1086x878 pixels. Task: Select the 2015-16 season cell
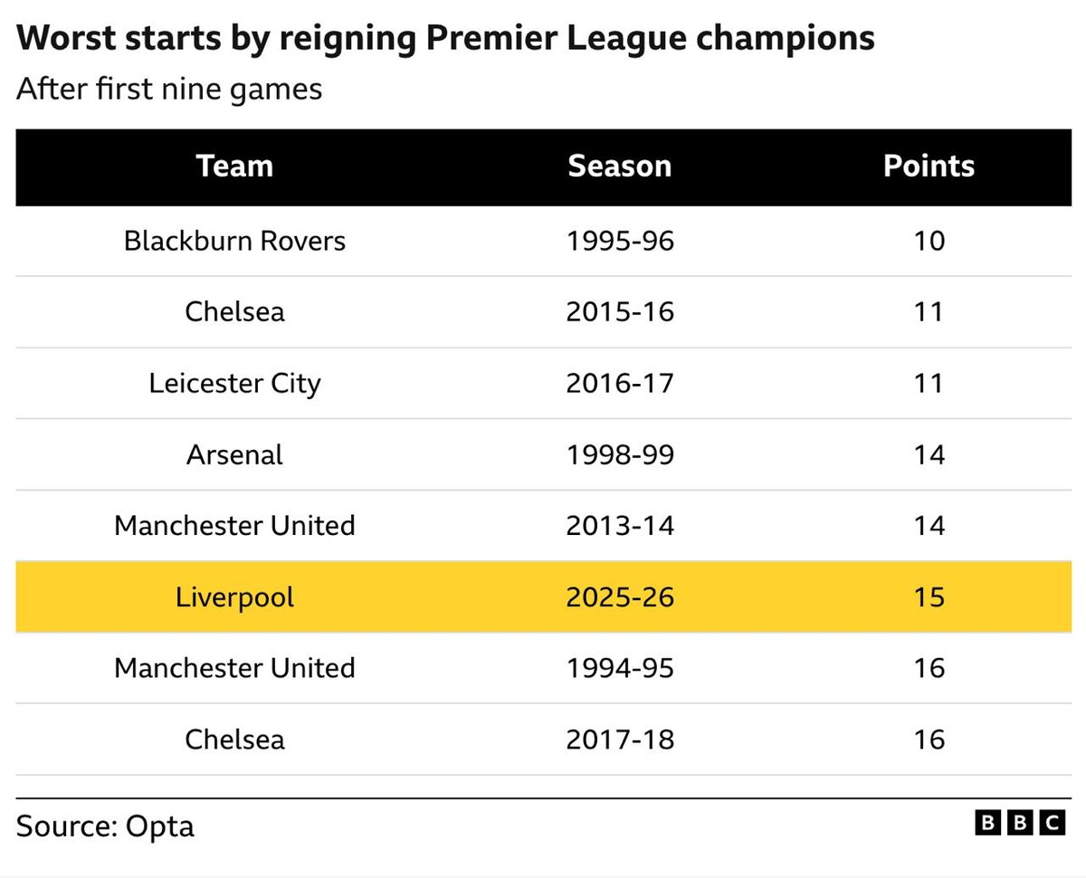pyautogui.click(x=620, y=312)
